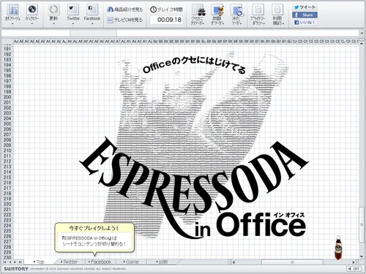This screenshot has width=366, height=274.
Task: Click the camouflage chart icon in the toolbar
Action: [x=12, y=9]
